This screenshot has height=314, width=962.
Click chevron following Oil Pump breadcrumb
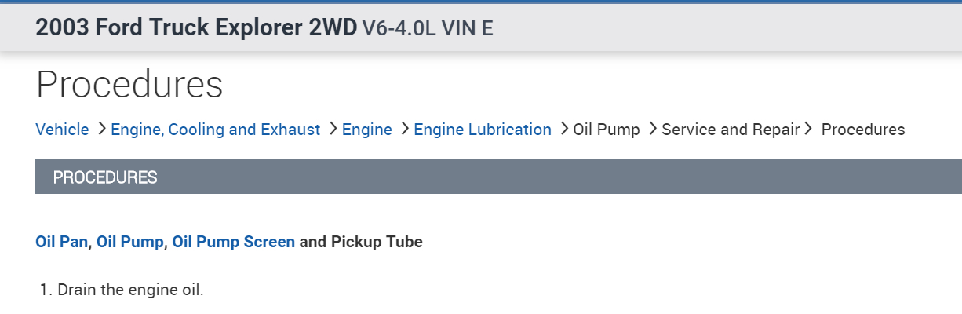(x=652, y=129)
